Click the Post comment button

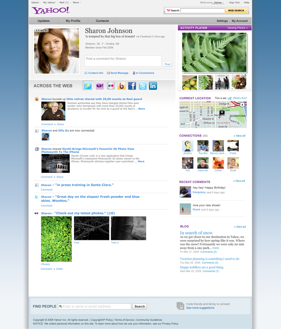[167, 64]
